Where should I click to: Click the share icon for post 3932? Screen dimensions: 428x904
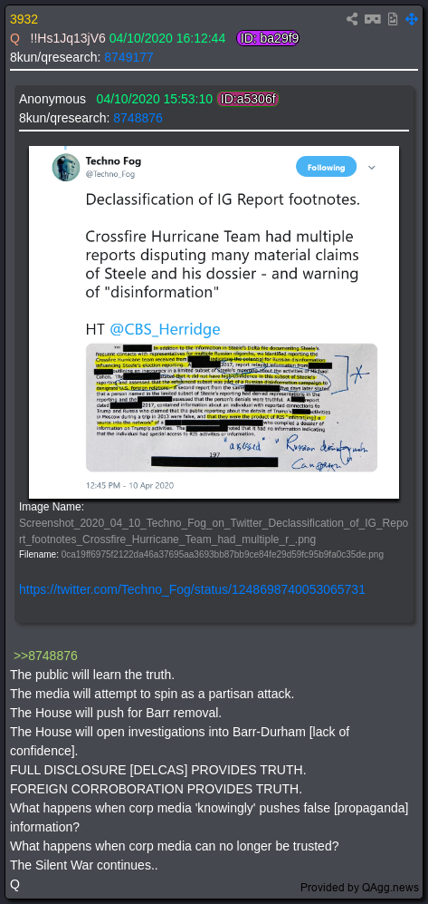[351, 19]
